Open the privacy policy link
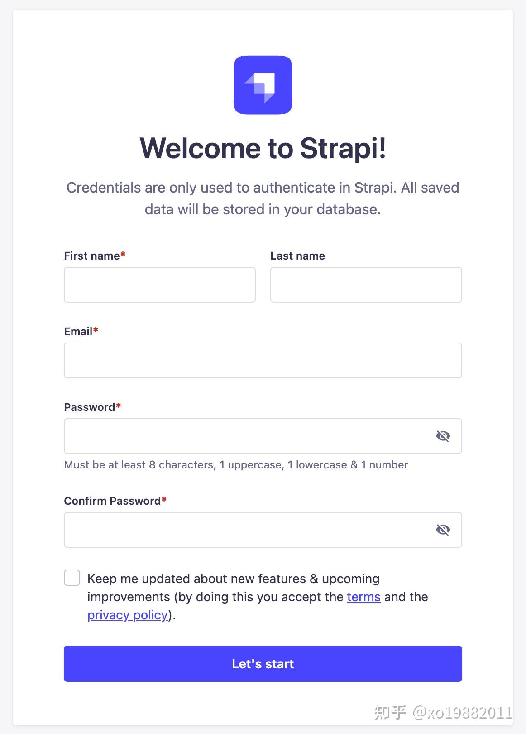Image resolution: width=526 pixels, height=734 pixels. [x=127, y=615]
